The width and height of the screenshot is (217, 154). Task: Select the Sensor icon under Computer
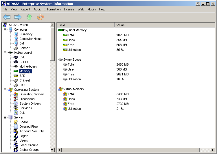click(16, 48)
